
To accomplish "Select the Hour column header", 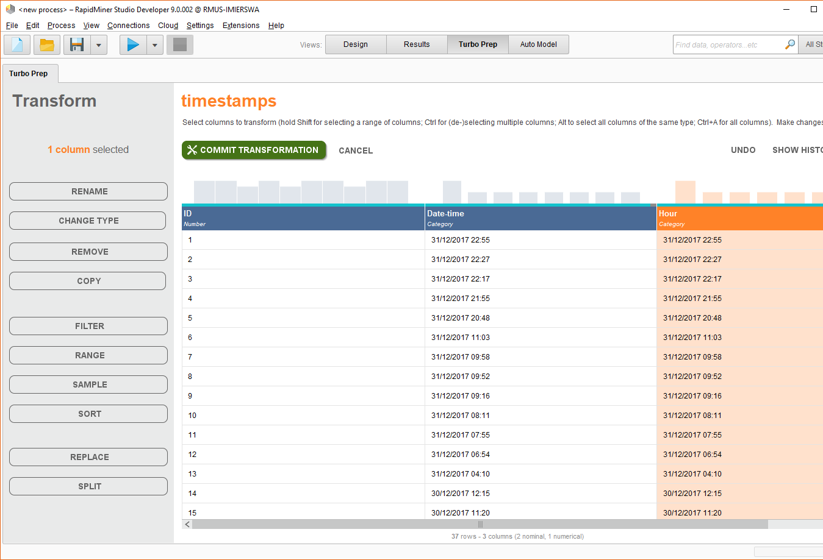I will [x=740, y=218].
